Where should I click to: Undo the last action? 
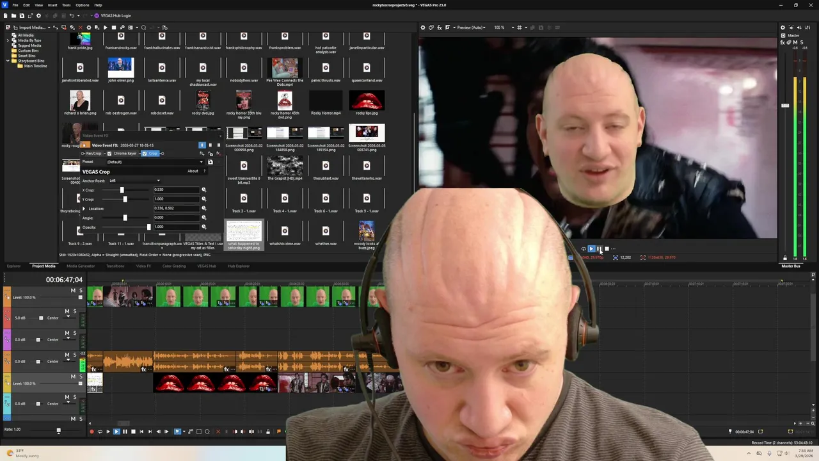pos(72,15)
